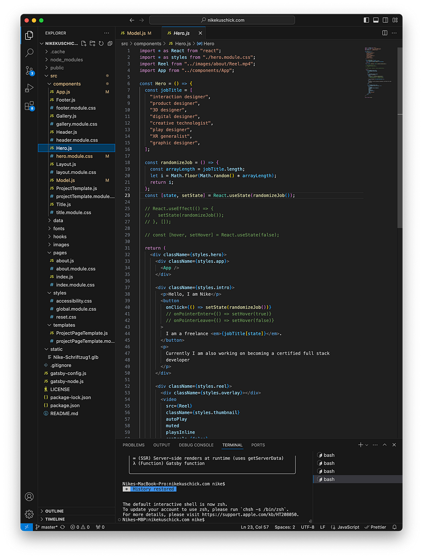The height and width of the screenshot is (558, 423).
Task: Open the Extensions view
Action: 29,106
